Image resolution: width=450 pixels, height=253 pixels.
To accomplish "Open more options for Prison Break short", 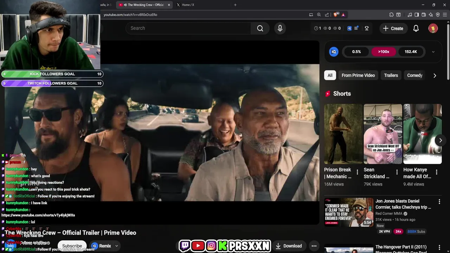I will point(357,172).
